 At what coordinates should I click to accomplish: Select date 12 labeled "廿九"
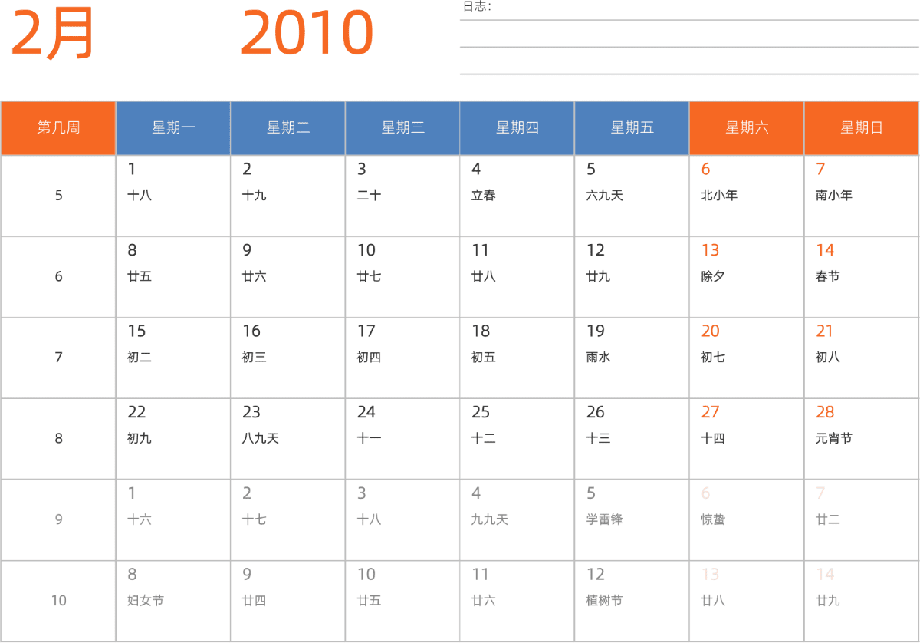click(632, 277)
